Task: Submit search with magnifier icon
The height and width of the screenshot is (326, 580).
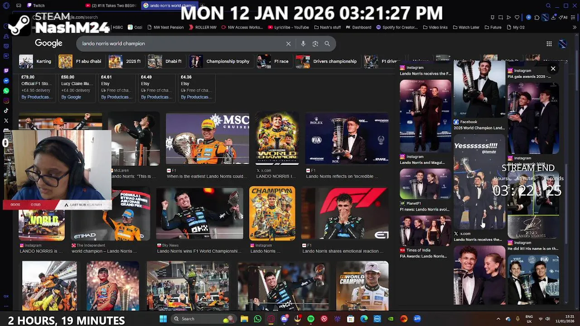Action: coord(327,43)
